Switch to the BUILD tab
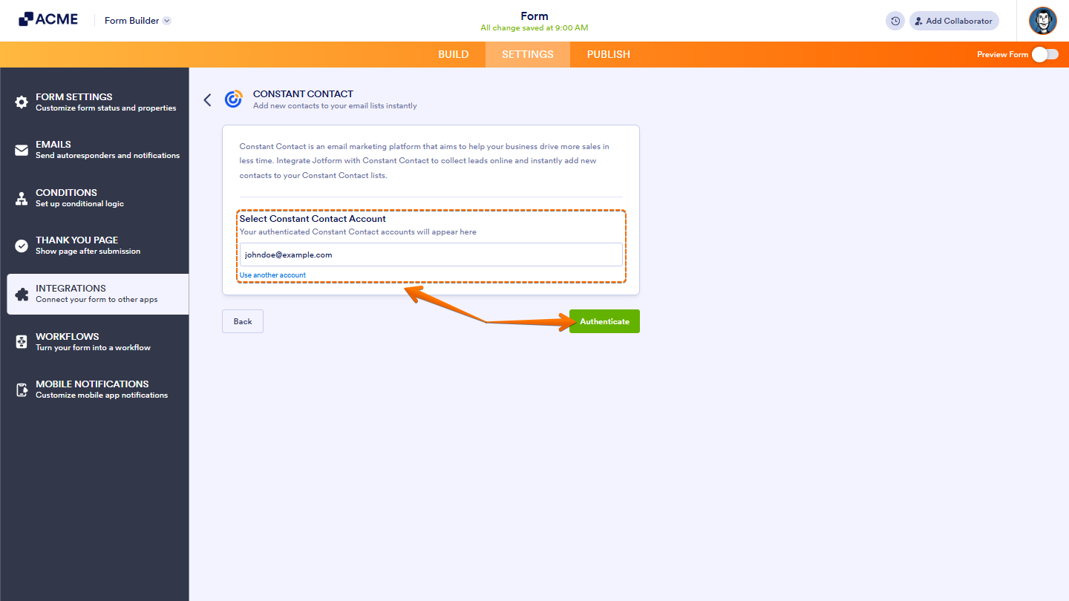Image resolution: width=1069 pixels, height=601 pixels. pyautogui.click(x=454, y=54)
